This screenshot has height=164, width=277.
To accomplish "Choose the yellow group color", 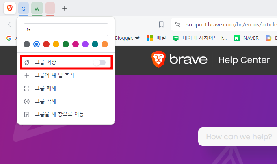I will click(x=56, y=44).
